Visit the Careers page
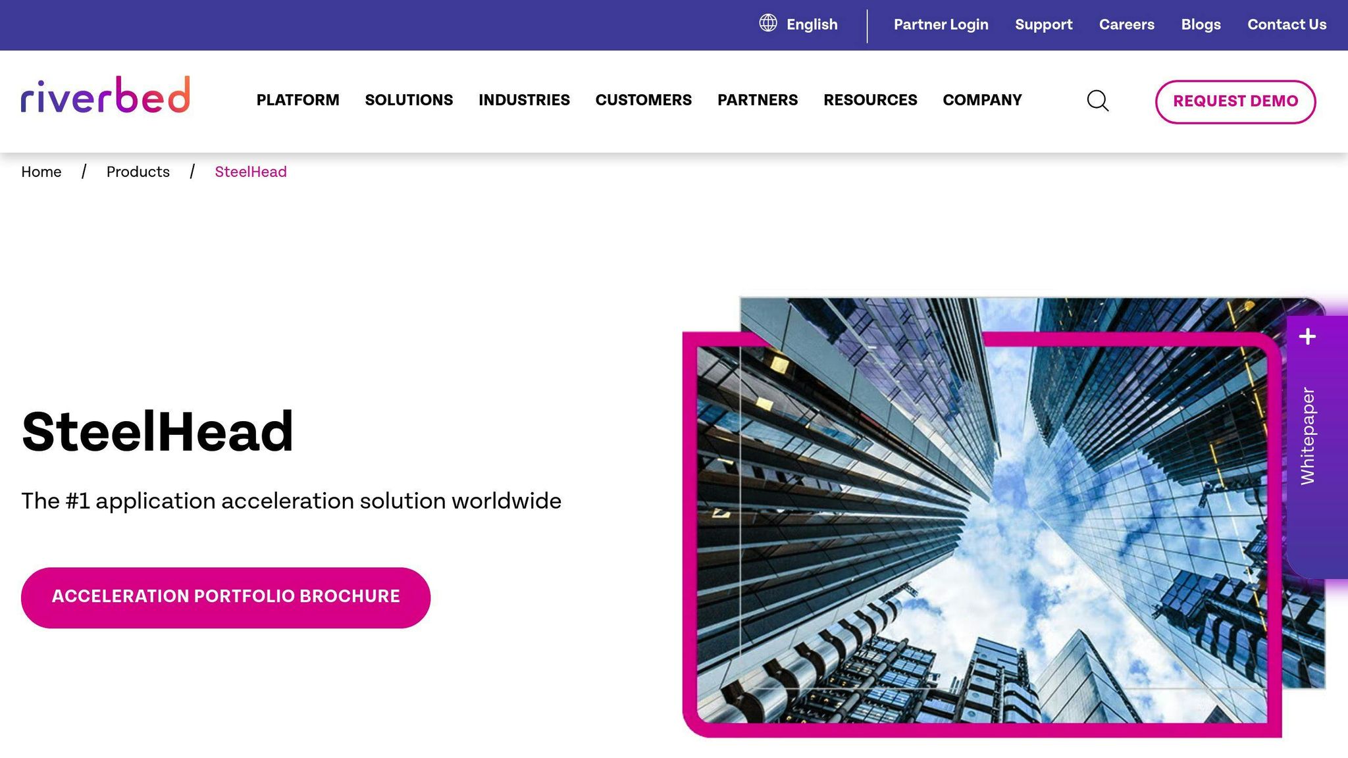This screenshot has width=1348, height=758. (x=1126, y=24)
